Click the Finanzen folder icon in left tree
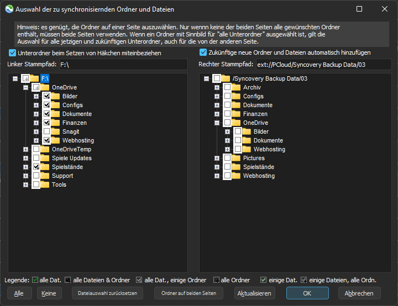This screenshot has height=306, width=398. click(x=55, y=123)
